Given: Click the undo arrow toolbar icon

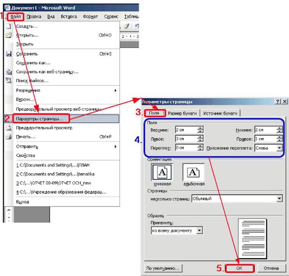Looking at the screenshot, I should [x=136, y=26].
